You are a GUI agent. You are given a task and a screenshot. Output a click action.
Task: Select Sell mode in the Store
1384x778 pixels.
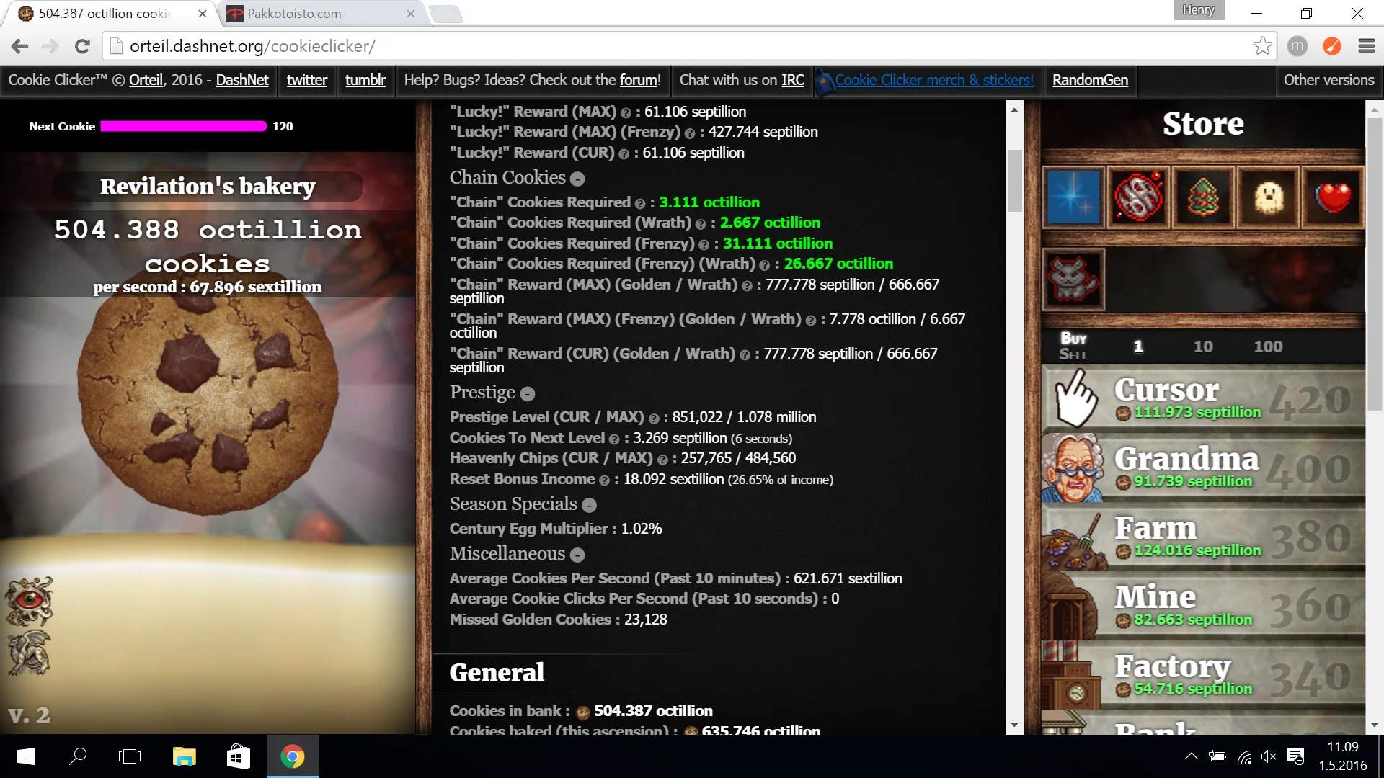coord(1073,354)
